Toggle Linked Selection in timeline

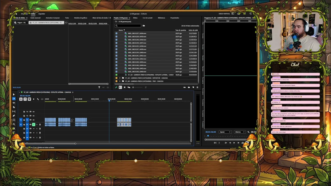[29, 99]
